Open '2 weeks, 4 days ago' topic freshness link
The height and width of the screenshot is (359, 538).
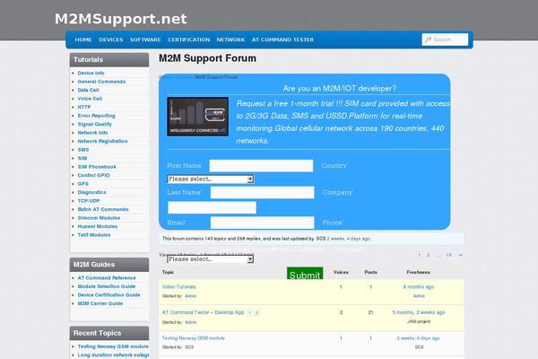pyautogui.click(x=419, y=338)
